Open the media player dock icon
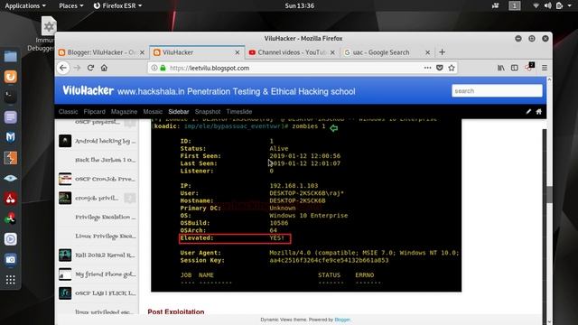Viewport: 578px width, 325px height. click(x=10, y=239)
